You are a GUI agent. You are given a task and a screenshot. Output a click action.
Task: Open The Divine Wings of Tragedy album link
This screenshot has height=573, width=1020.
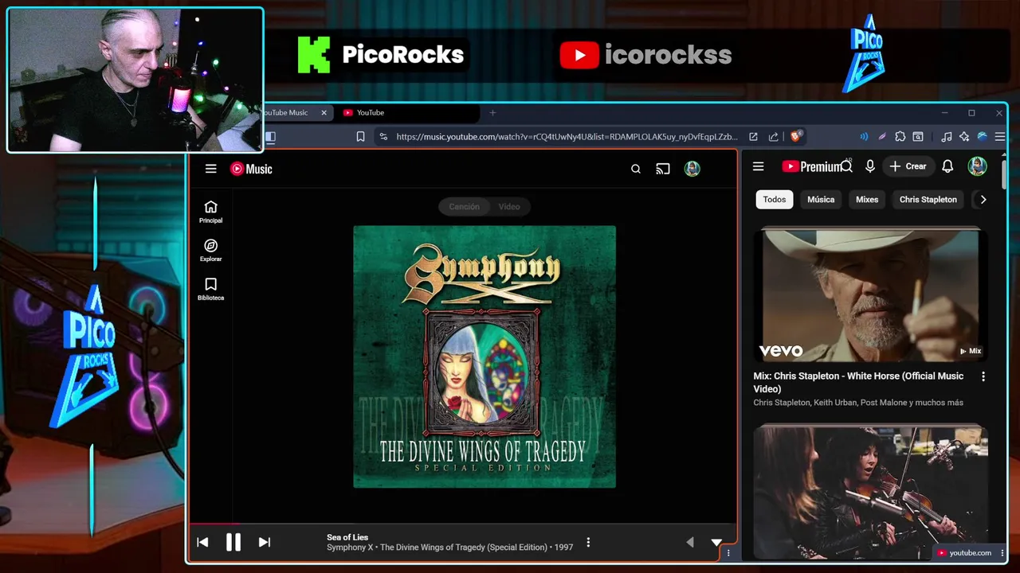tap(462, 548)
